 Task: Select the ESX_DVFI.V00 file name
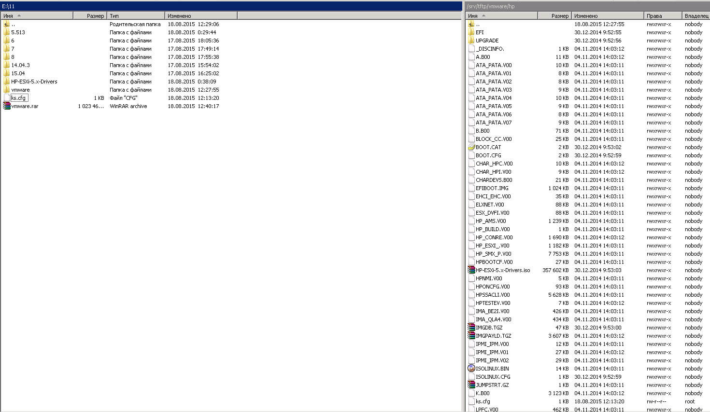point(493,213)
